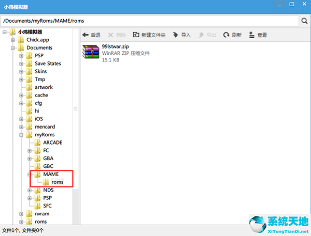Screen dimensions: 311x236
Task: Click the Import (导入) toolbar icon
Action: (x=175, y=35)
